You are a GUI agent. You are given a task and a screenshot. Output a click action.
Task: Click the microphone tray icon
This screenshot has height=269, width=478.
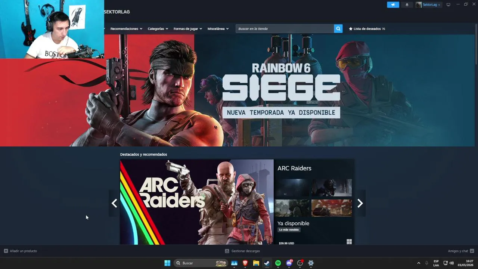click(427, 263)
